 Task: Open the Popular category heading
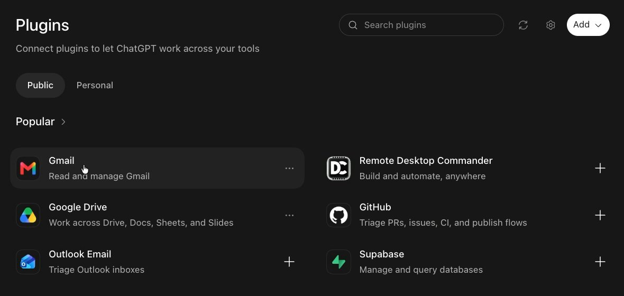[35, 122]
